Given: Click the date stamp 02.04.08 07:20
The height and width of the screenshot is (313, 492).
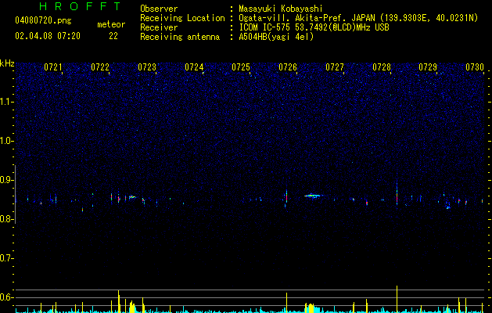Looking at the screenshot, I should (x=48, y=36).
